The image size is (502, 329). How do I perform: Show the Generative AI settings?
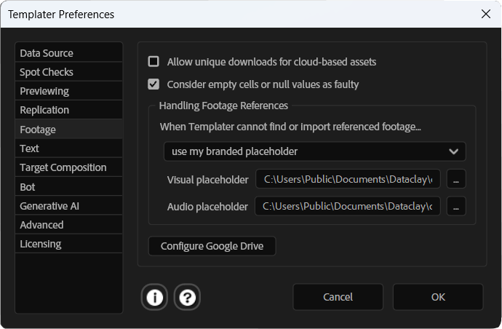(69, 206)
